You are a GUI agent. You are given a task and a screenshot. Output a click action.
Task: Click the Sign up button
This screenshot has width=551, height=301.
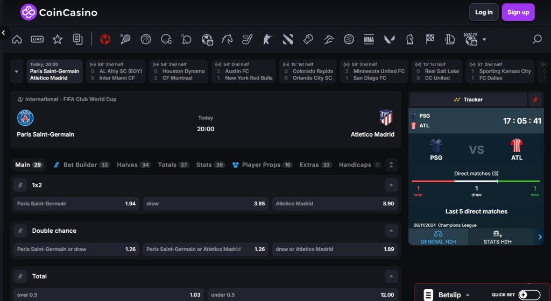[518, 12]
